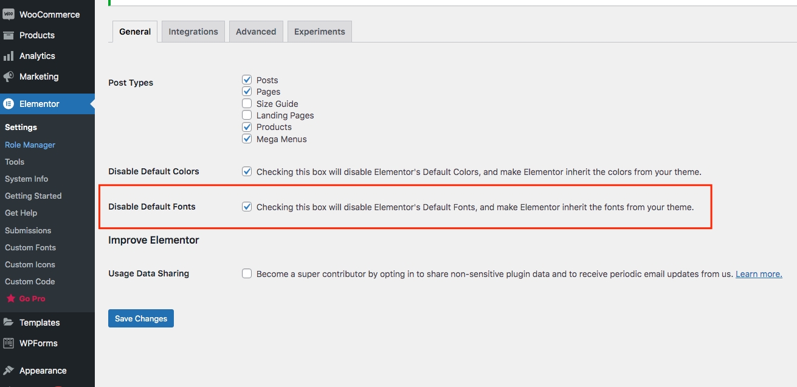Click the Products box icon
Viewport: 797px width, 387px height.
click(9, 35)
